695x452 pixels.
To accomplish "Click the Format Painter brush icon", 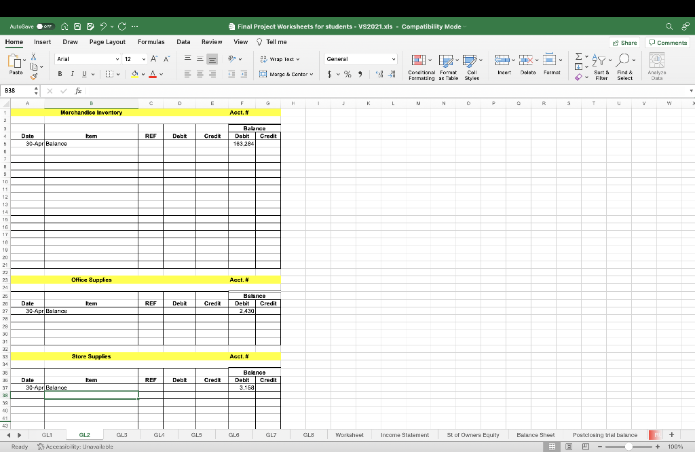I will 34,76.
